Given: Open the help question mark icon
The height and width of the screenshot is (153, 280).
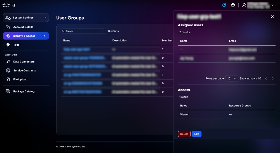Looking at the screenshot, I should point(233,5).
